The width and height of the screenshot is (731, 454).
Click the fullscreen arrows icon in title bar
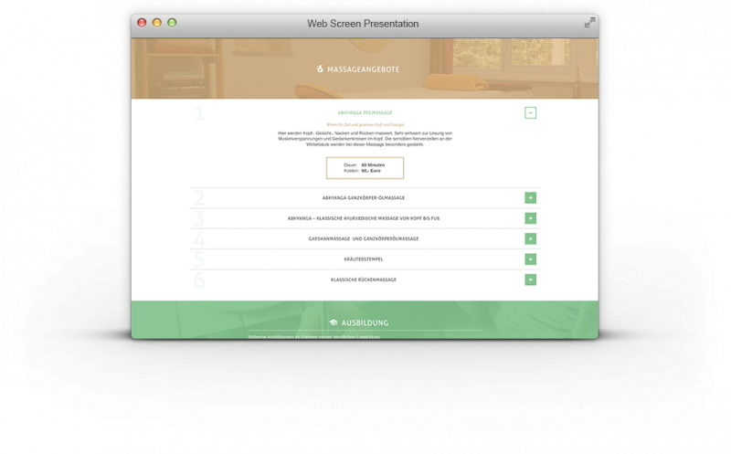[589, 23]
